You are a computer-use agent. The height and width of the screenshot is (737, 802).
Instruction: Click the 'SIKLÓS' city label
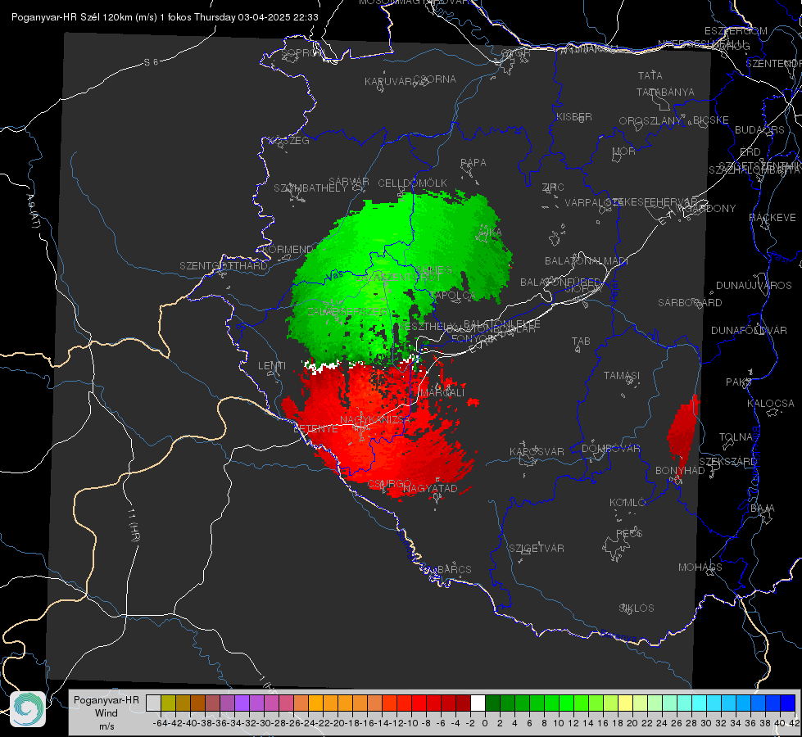[x=637, y=608]
